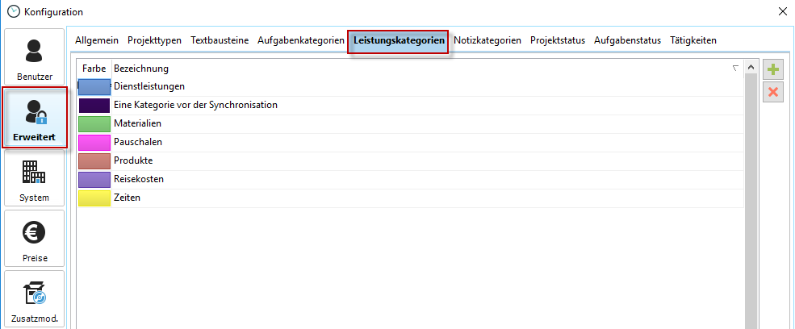
Task: Open the Zusatzmod. section
Action: coord(35,299)
